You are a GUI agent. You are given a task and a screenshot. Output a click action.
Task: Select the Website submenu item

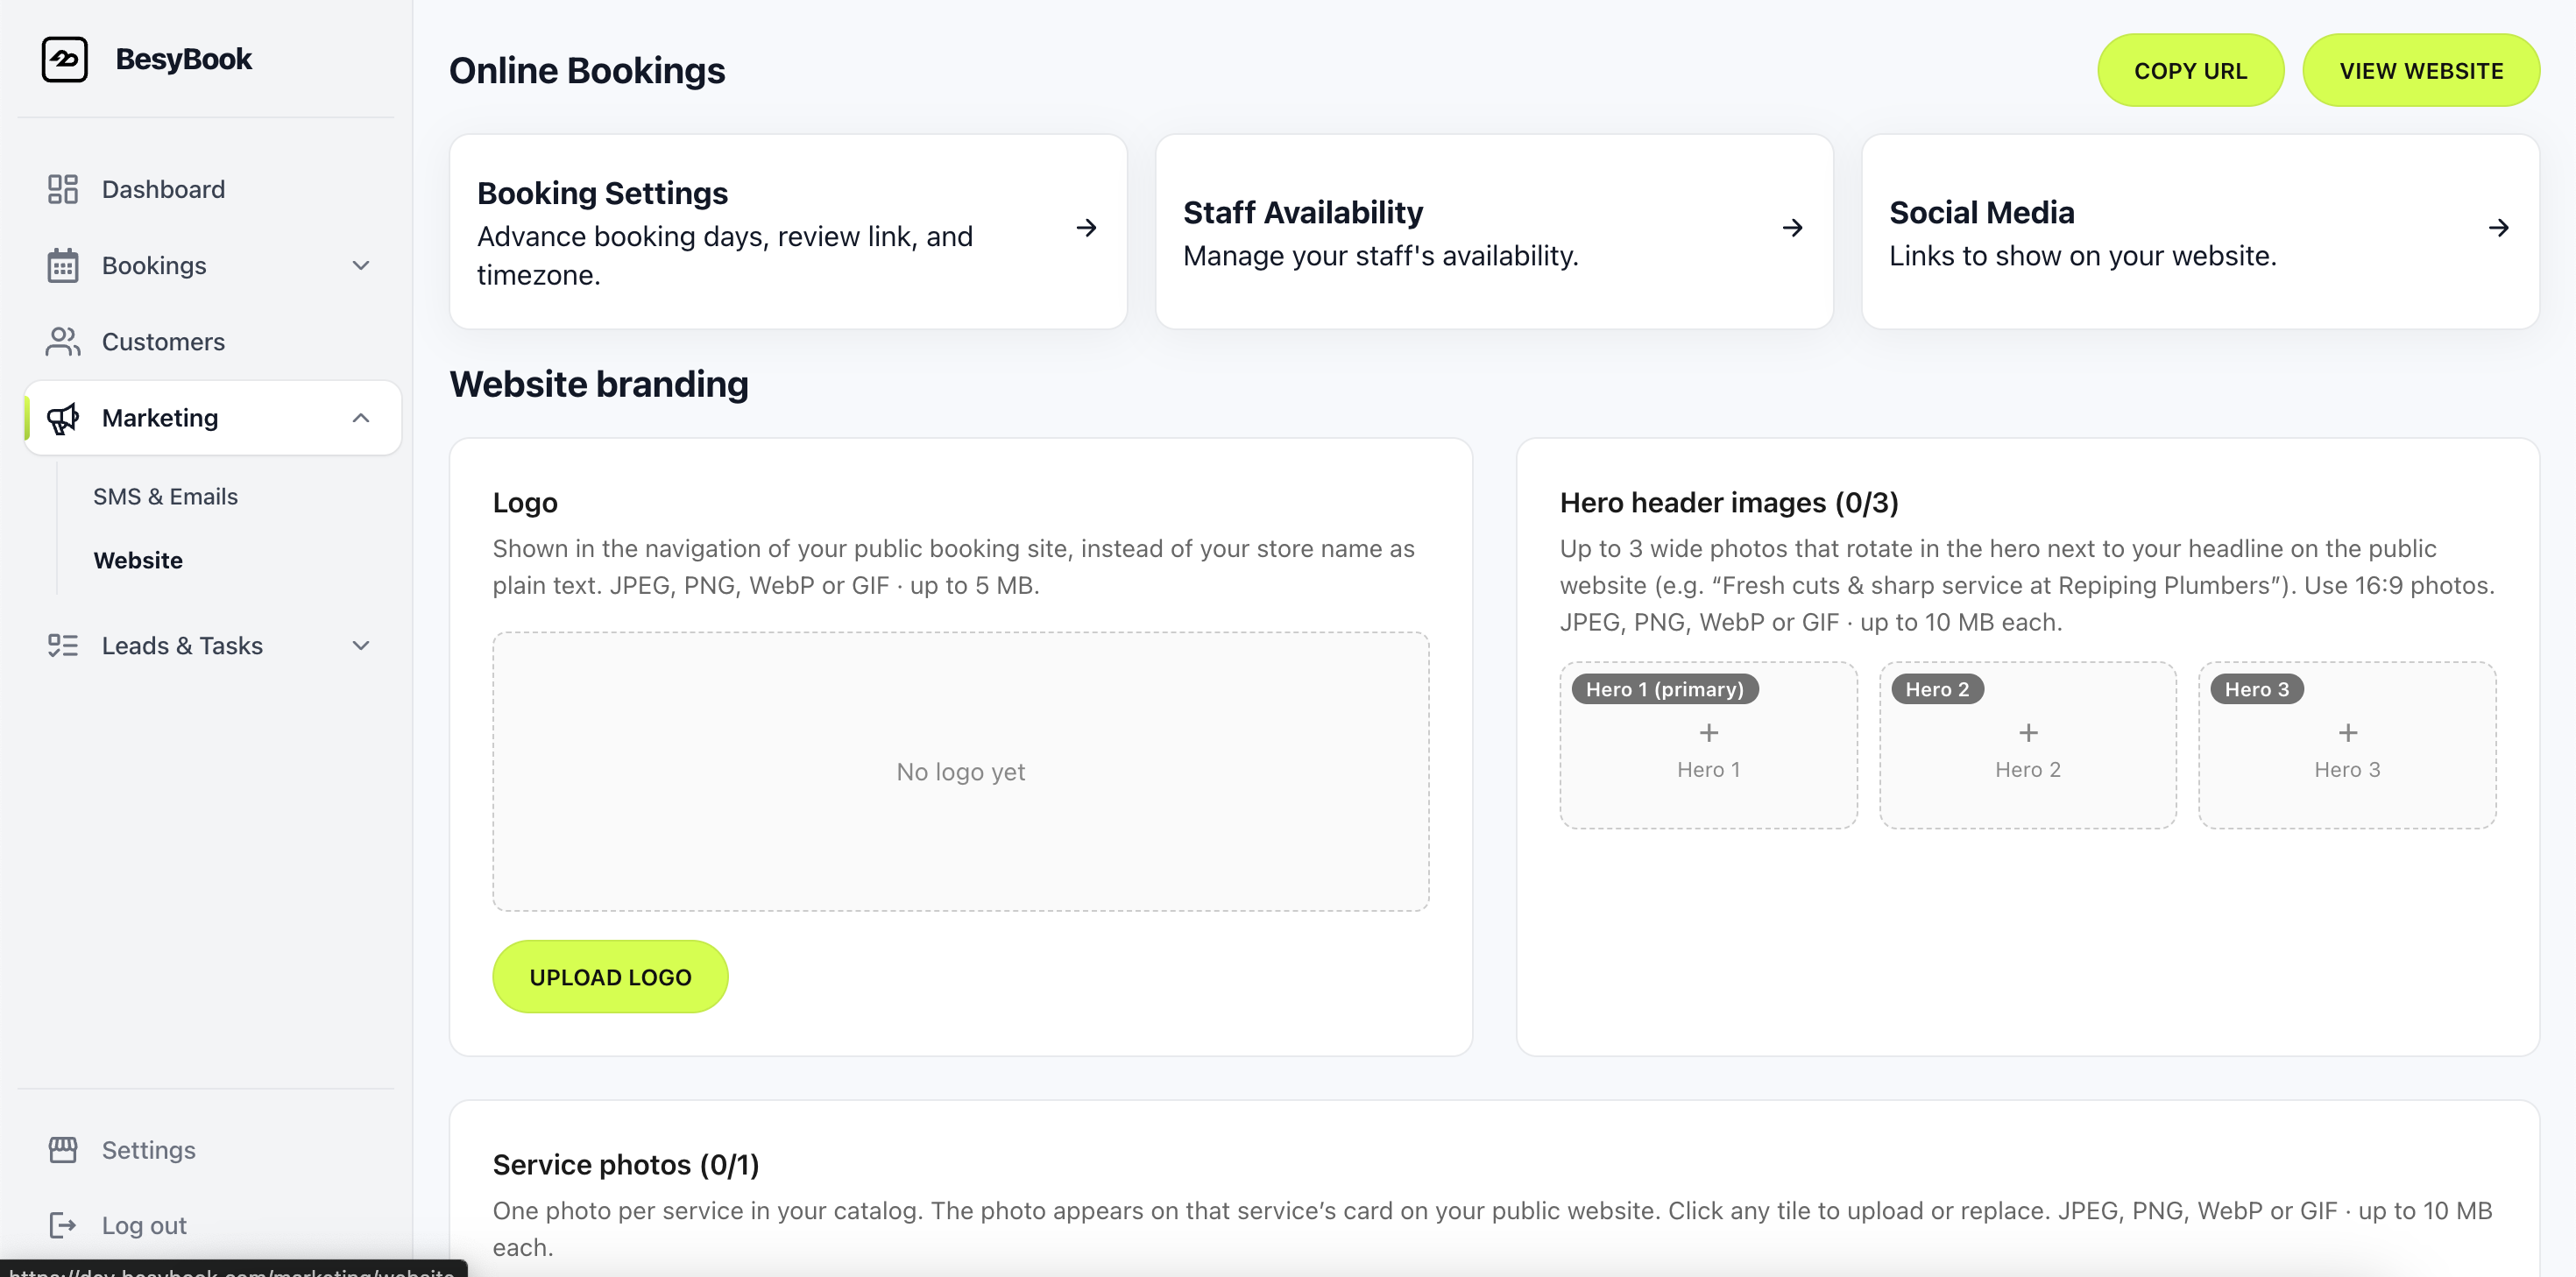[x=138, y=560]
